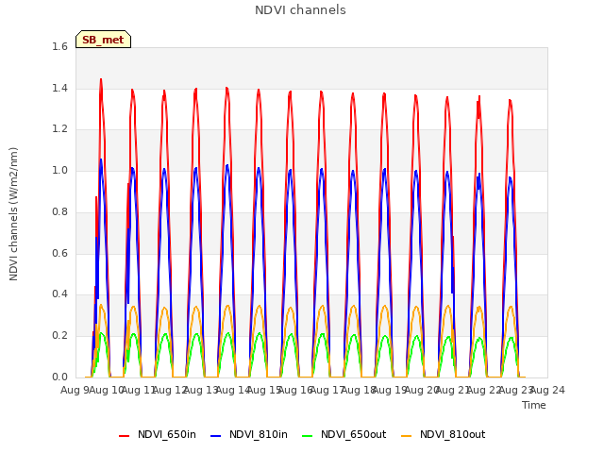Click the 0.6 y-axis tick value

tap(59, 253)
